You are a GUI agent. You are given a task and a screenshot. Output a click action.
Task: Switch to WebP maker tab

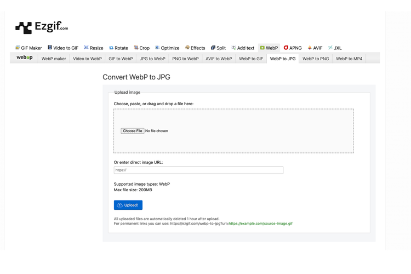[x=54, y=59]
